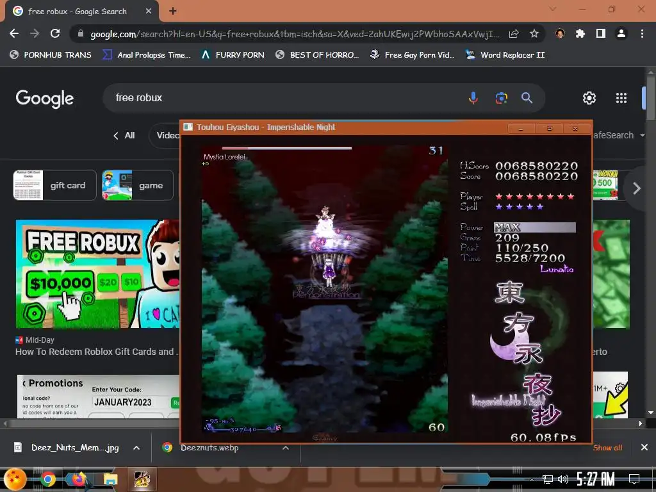Bookmark this page with the star icon

[x=534, y=33]
